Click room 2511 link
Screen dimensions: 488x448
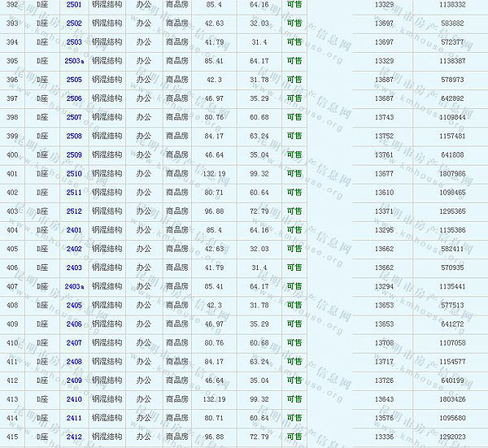pos(74,193)
